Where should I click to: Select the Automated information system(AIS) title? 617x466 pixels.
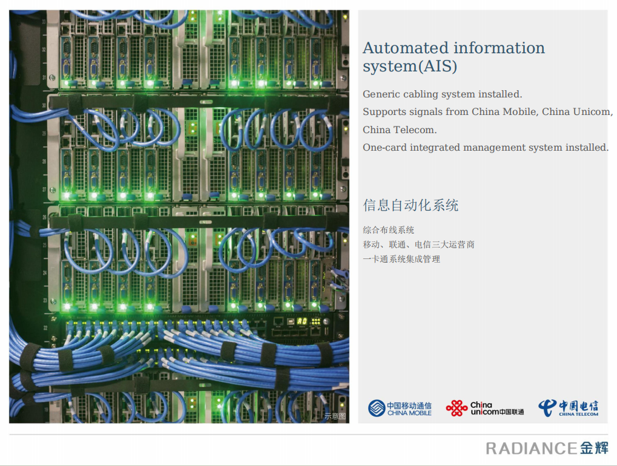454,57
